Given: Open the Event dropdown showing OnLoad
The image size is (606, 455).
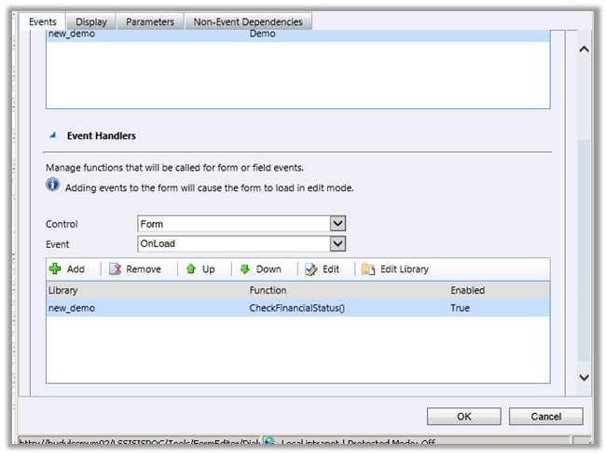Looking at the screenshot, I should (337, 243).
